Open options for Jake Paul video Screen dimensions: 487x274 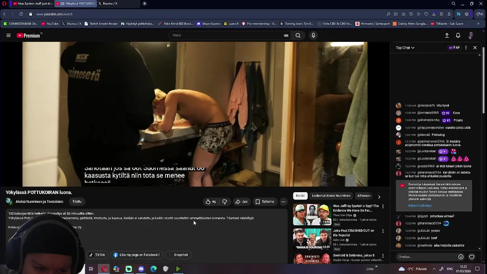[383, 231]
